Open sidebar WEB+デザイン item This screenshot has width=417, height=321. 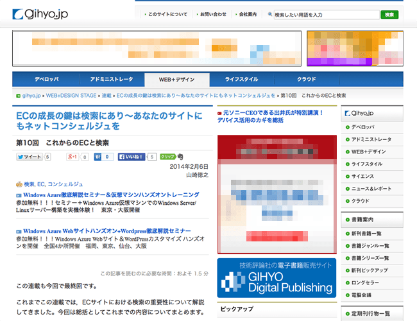[x=372, y=152]
